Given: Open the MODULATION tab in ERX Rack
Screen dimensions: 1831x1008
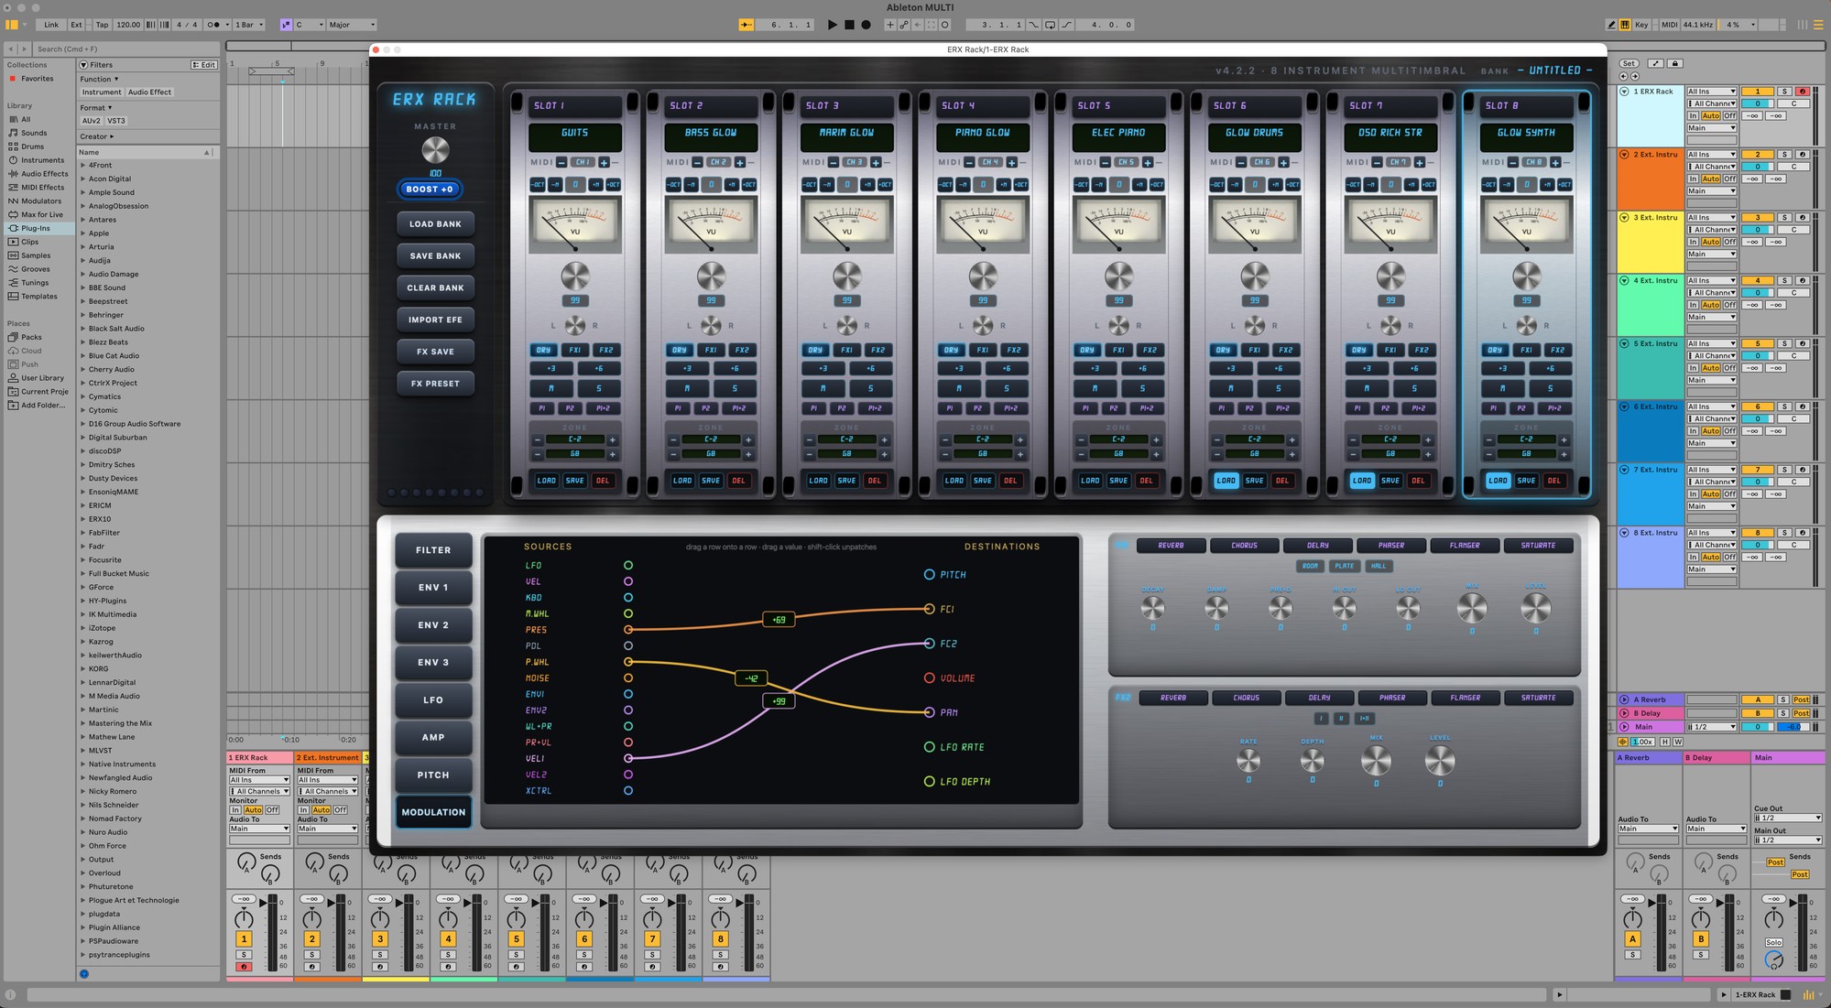Looking at the screenshot, I should (433, 812).
